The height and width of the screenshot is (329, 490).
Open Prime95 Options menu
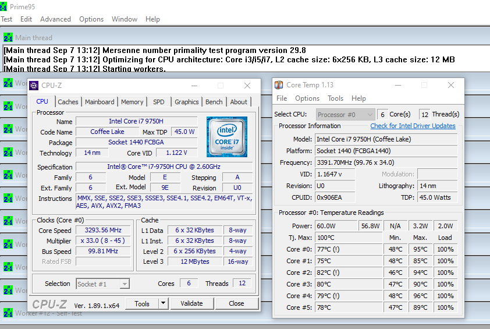tap(91, 19)
